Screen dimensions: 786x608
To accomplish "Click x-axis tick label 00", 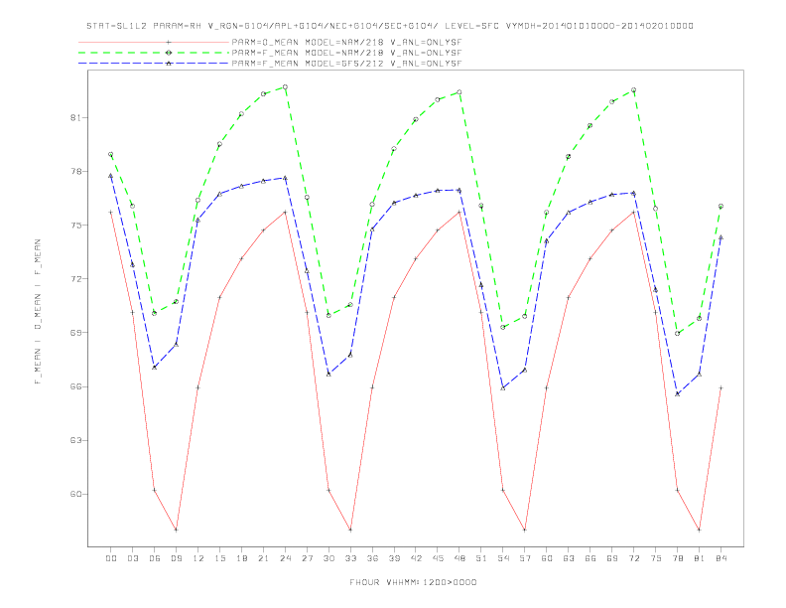I will (111, 558).
